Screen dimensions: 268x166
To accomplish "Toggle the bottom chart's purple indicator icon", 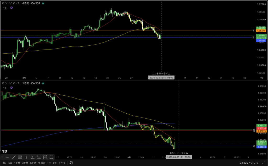I will tap(12, 88).
